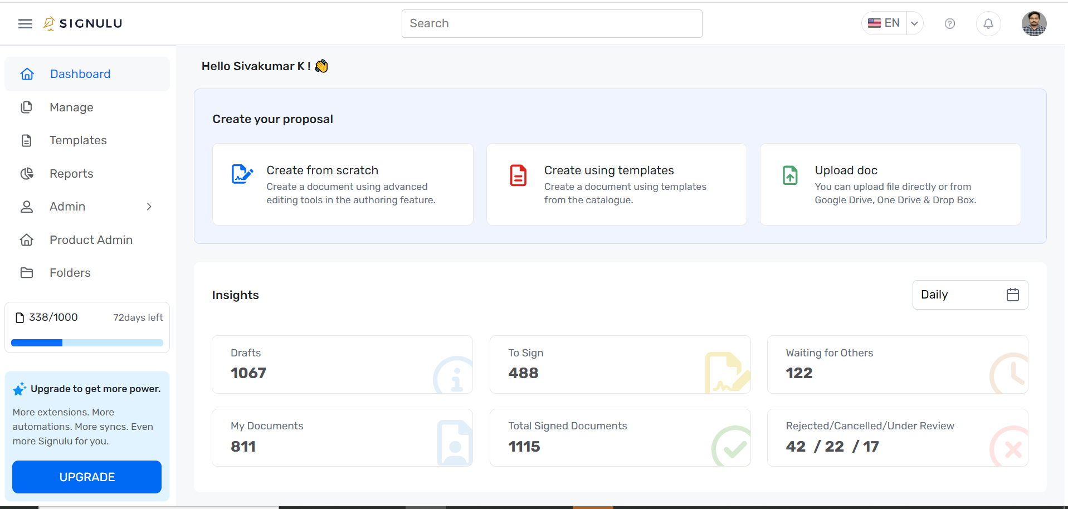Open the notification bell
Screen dimensions: 1068x509
(988, 23)
